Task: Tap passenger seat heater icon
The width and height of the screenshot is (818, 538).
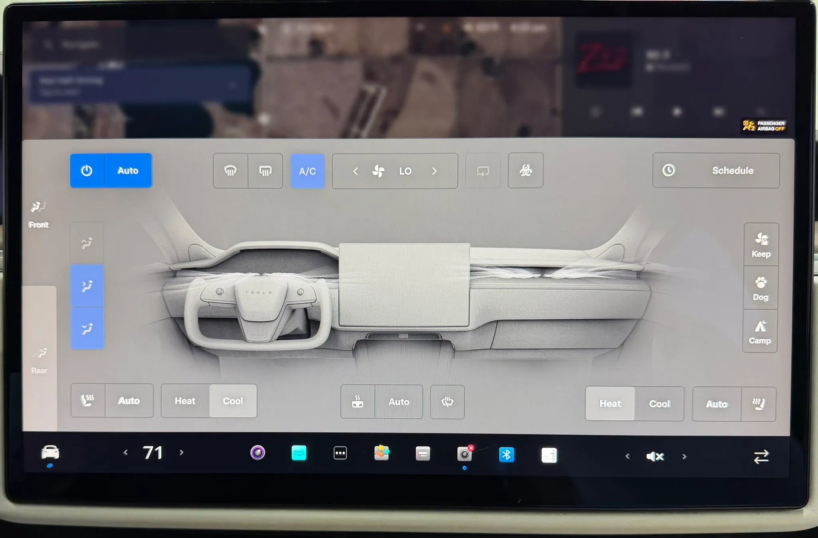Action: [x=758, y=404]
